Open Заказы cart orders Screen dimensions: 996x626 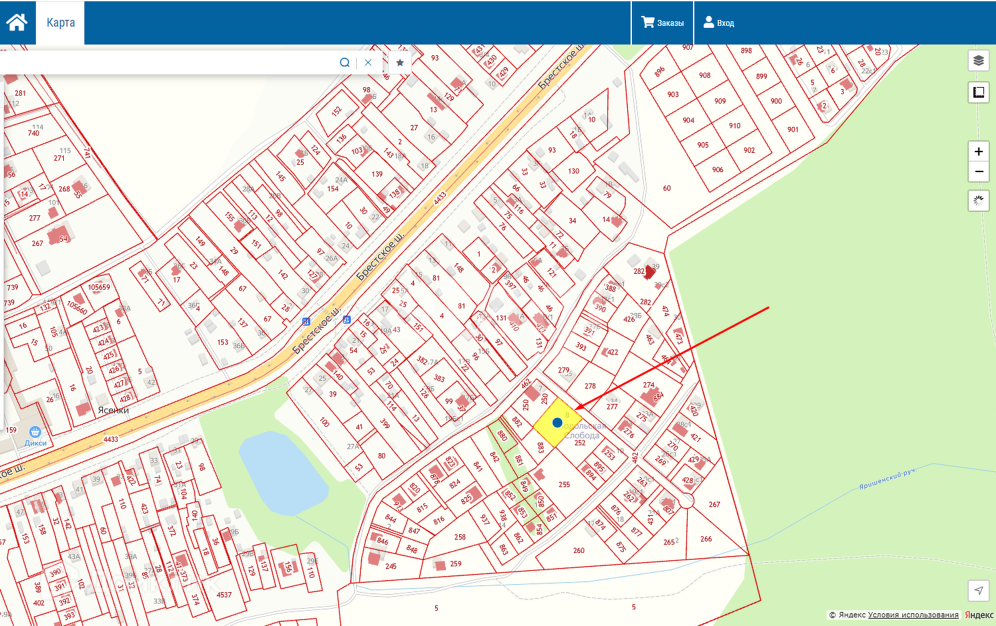pyautogui.click(x=662, y=23)
